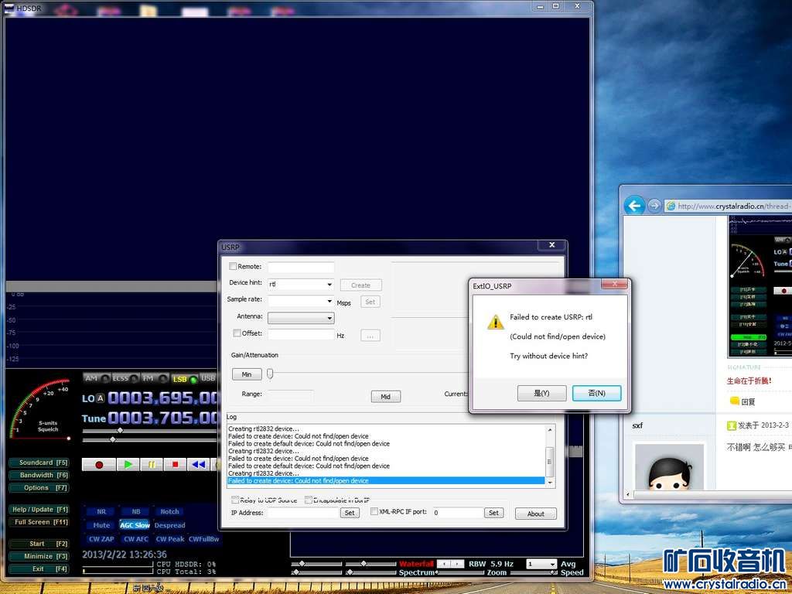Click the LO A indicator icon
This screenshot has width=792, height=594.
tap(100, 399)
